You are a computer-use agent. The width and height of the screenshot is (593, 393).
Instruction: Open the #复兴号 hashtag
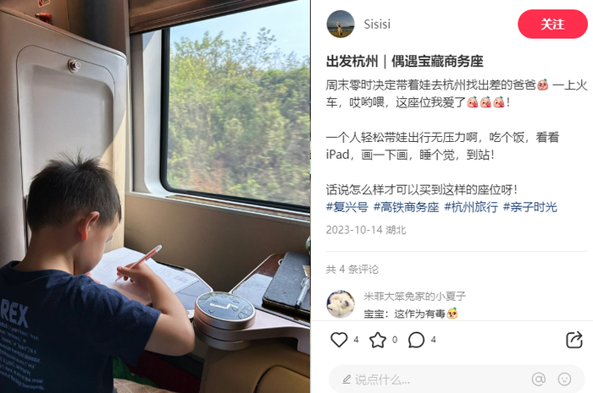click(346, 207)
